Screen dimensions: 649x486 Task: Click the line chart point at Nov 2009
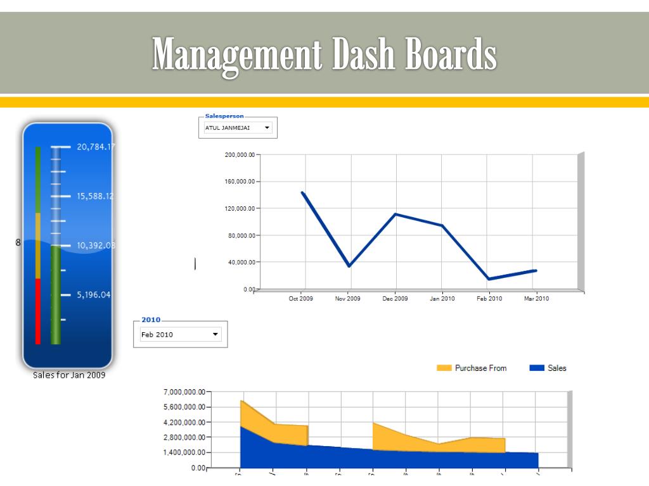coord(349,266)
